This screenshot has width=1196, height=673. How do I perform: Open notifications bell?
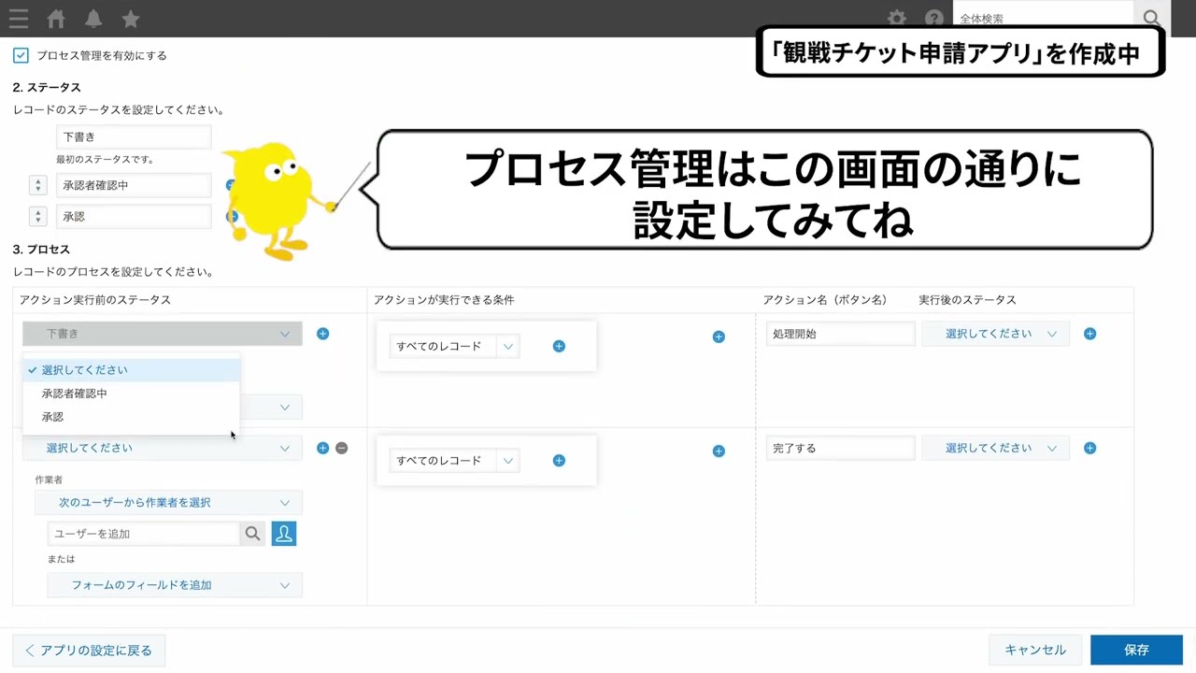(x=93, y=19)
